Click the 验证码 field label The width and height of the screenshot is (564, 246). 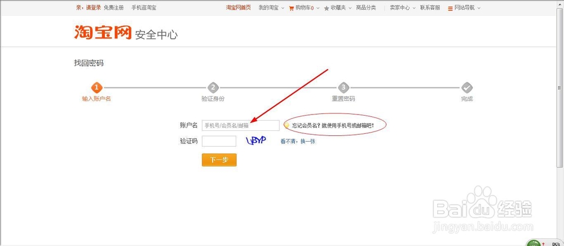pyautogui.click(x=189, y=141)
